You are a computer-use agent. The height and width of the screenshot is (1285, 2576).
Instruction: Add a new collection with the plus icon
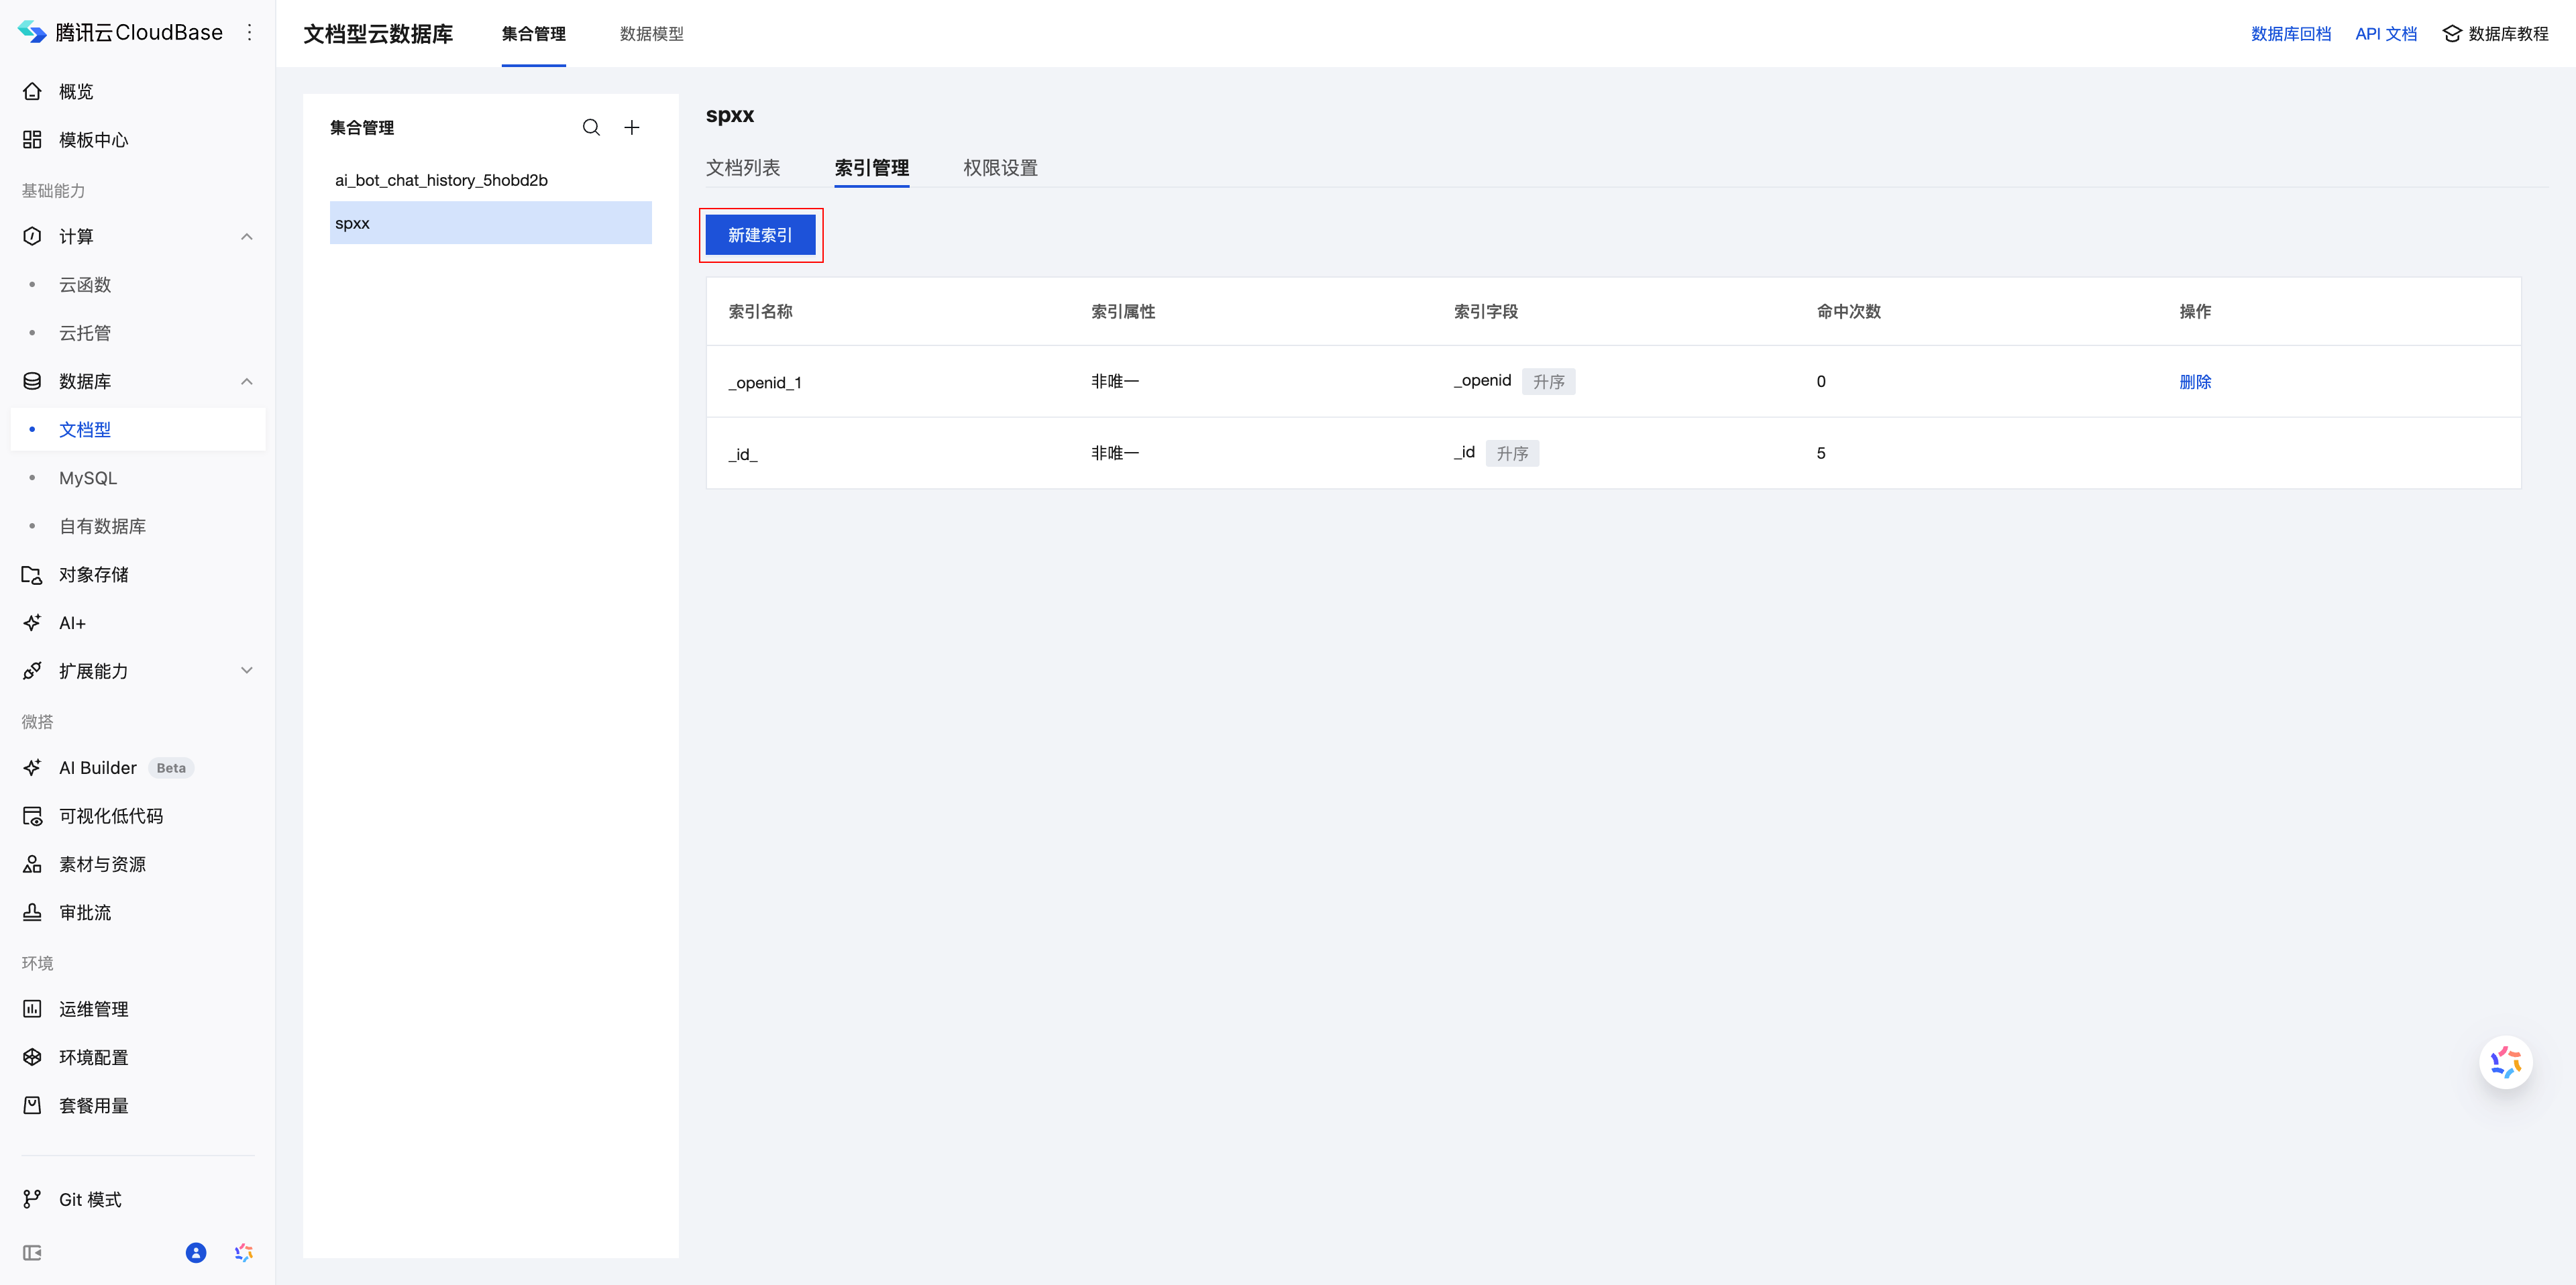click(x=632, y=127)
